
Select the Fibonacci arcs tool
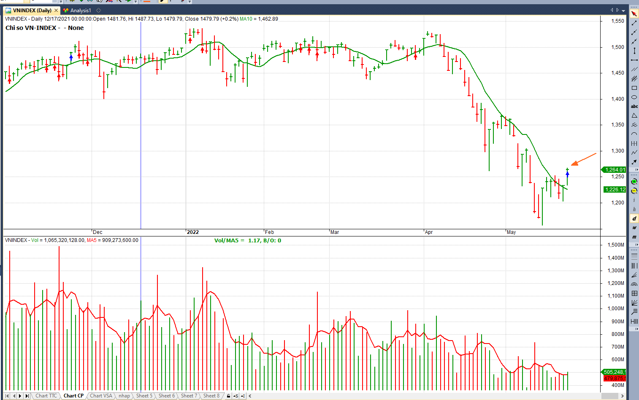[634, 284]
